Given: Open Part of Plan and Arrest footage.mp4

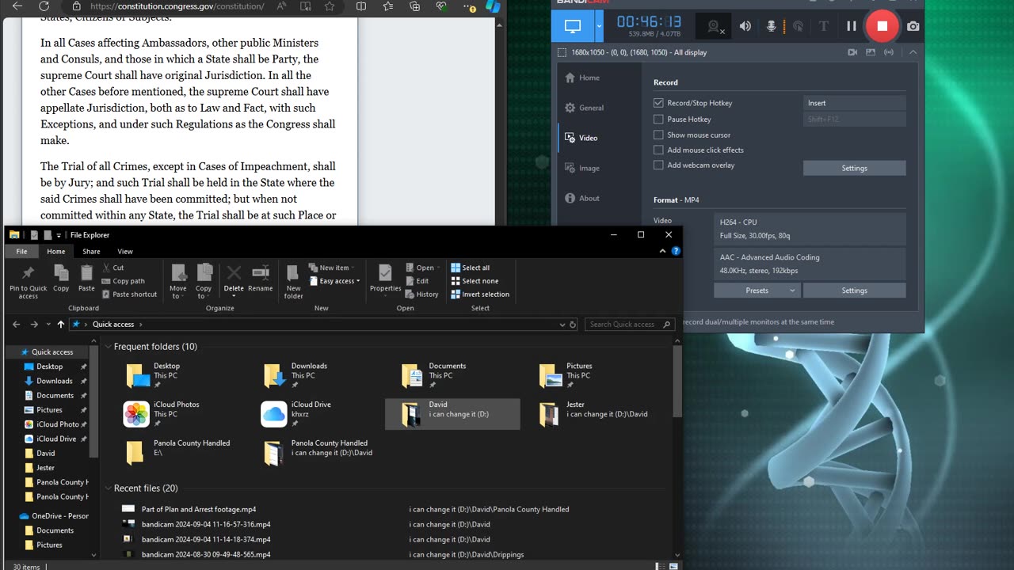Looking at the screenshot, I should (x=199, y=509).
